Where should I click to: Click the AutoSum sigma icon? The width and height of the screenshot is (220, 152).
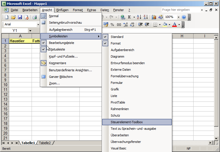coord(129,17)
